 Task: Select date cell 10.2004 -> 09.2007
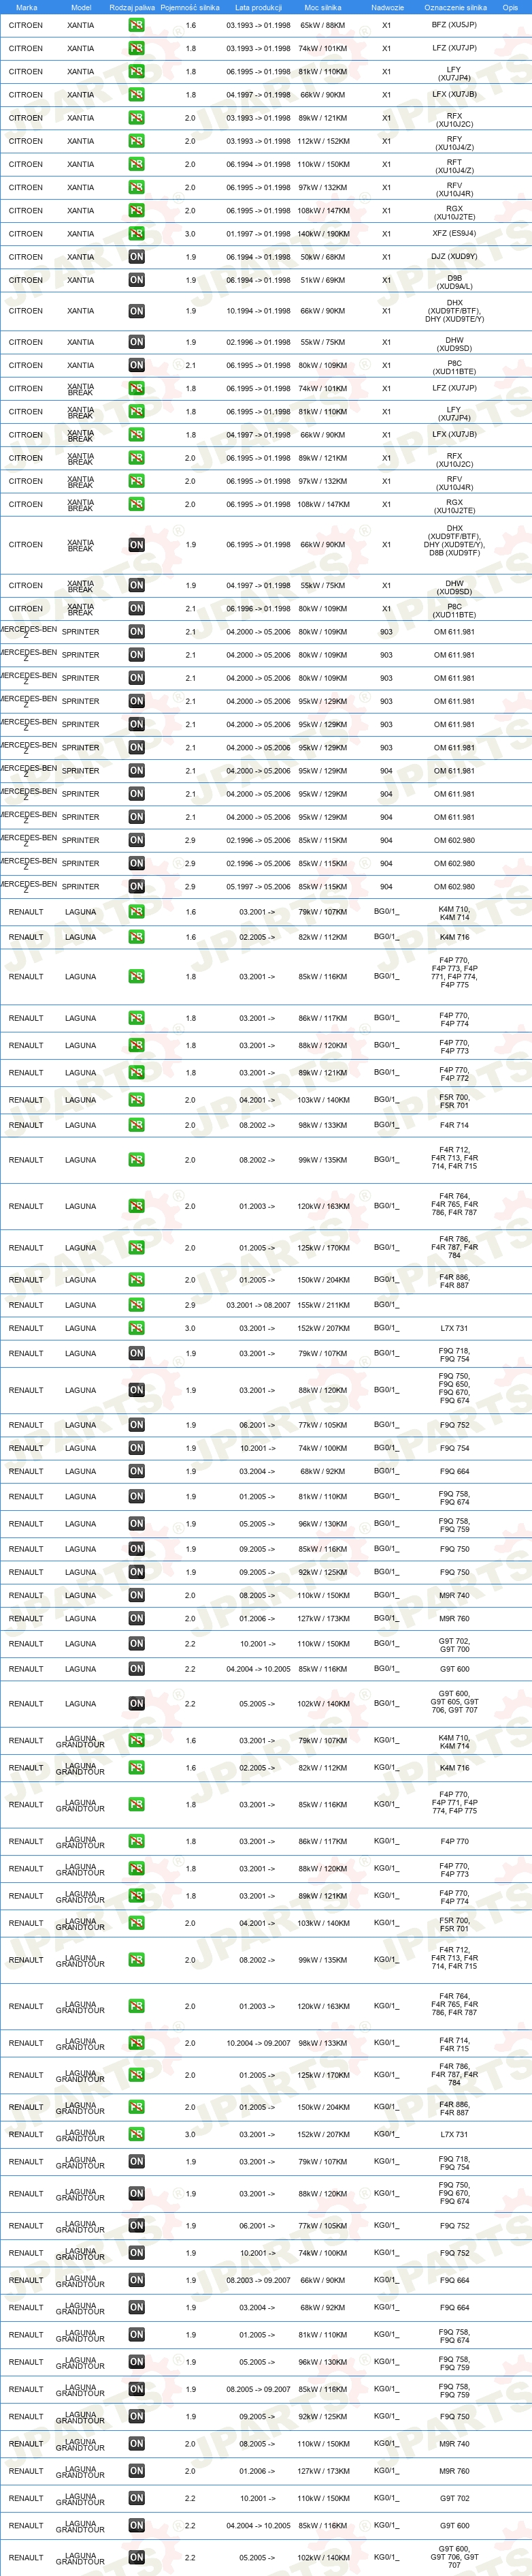259,2043
